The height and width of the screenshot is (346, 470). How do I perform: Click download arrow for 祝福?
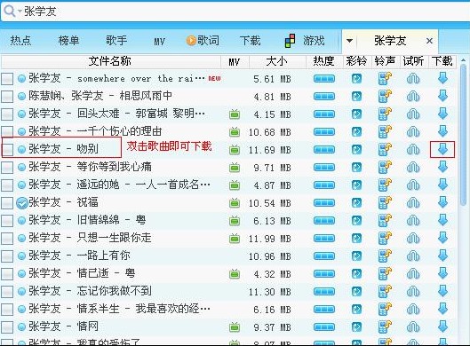[x=442, y=202]
